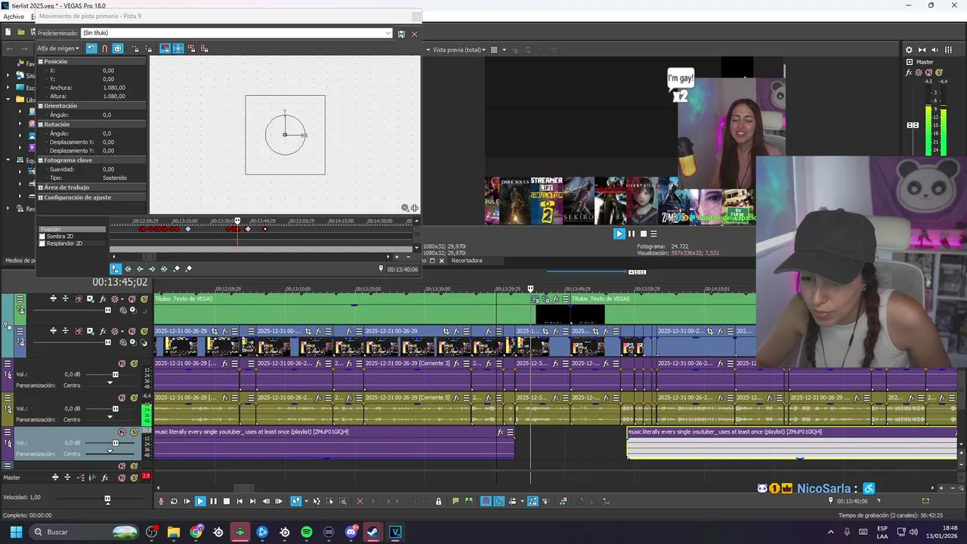Toggle scale about center in track motion
Viewport: 967px width, 544px height.
coord(178,48)
